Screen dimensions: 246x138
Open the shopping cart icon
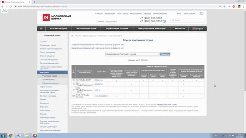(x=201, y=14)
